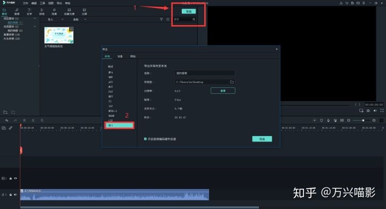Choose MKV in the format list
386x209 pixels.
click(110, 96)
